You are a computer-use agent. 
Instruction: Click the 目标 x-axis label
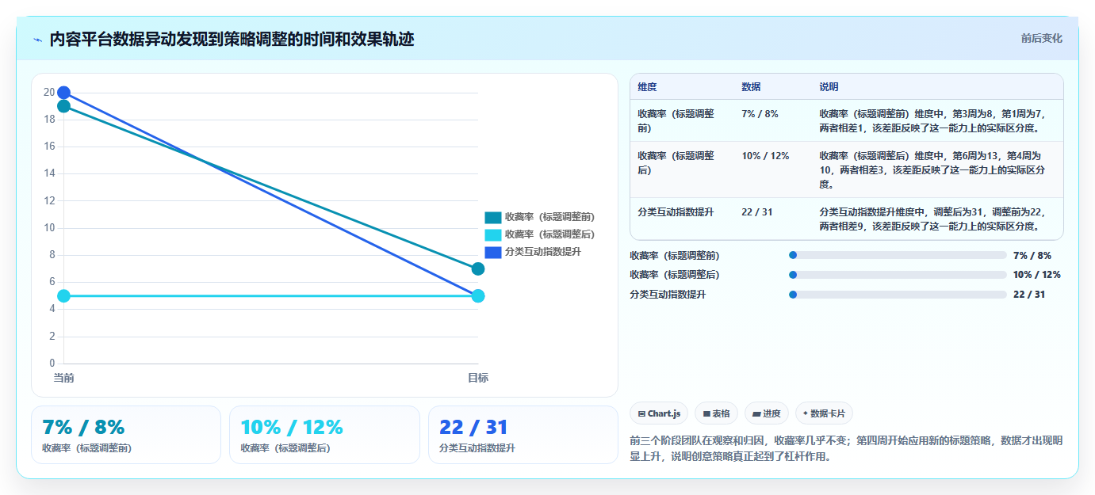point(478,378)
